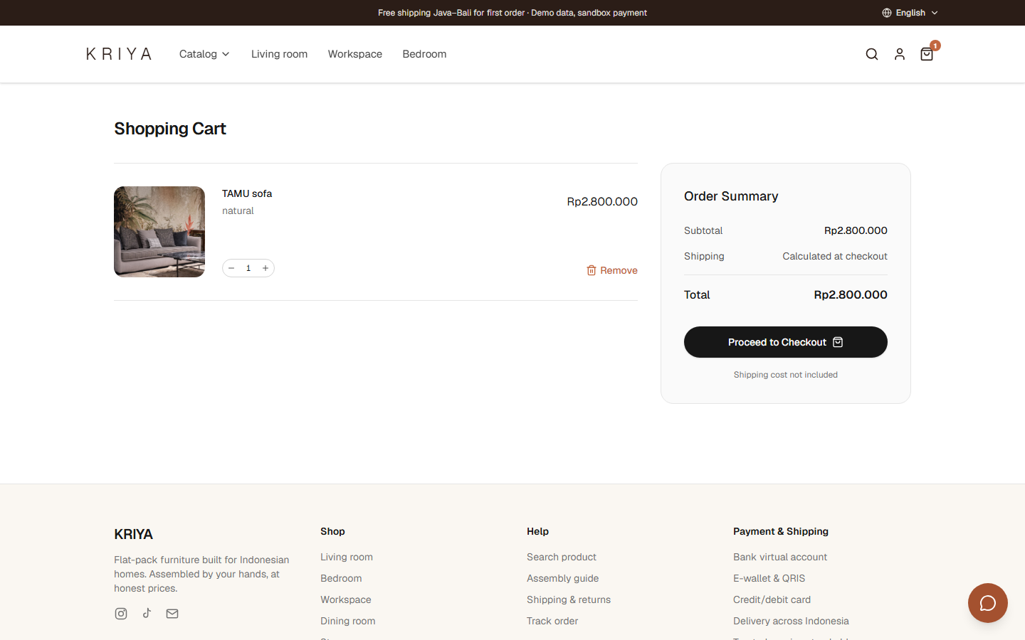Go to Bedroom in navigation bar
Viewport: 1025px width, 640px height.
(x=424, y=54)
